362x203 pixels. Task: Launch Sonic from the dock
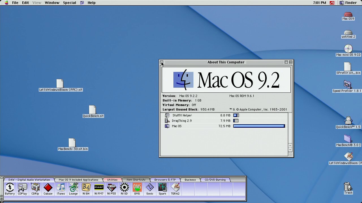(x=150, y=189)
